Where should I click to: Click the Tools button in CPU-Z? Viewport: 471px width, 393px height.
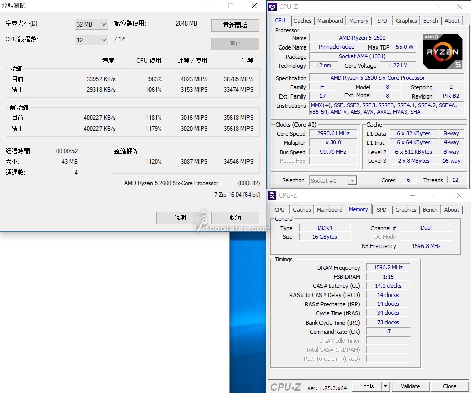click(x=367, y=386)
